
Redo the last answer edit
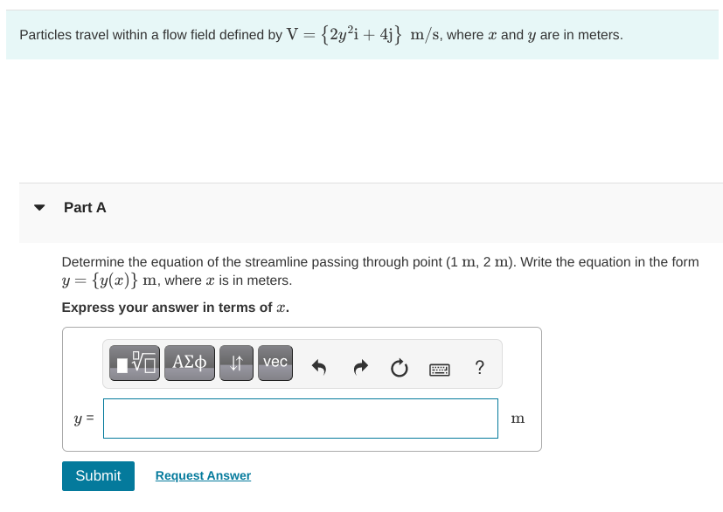359,368
